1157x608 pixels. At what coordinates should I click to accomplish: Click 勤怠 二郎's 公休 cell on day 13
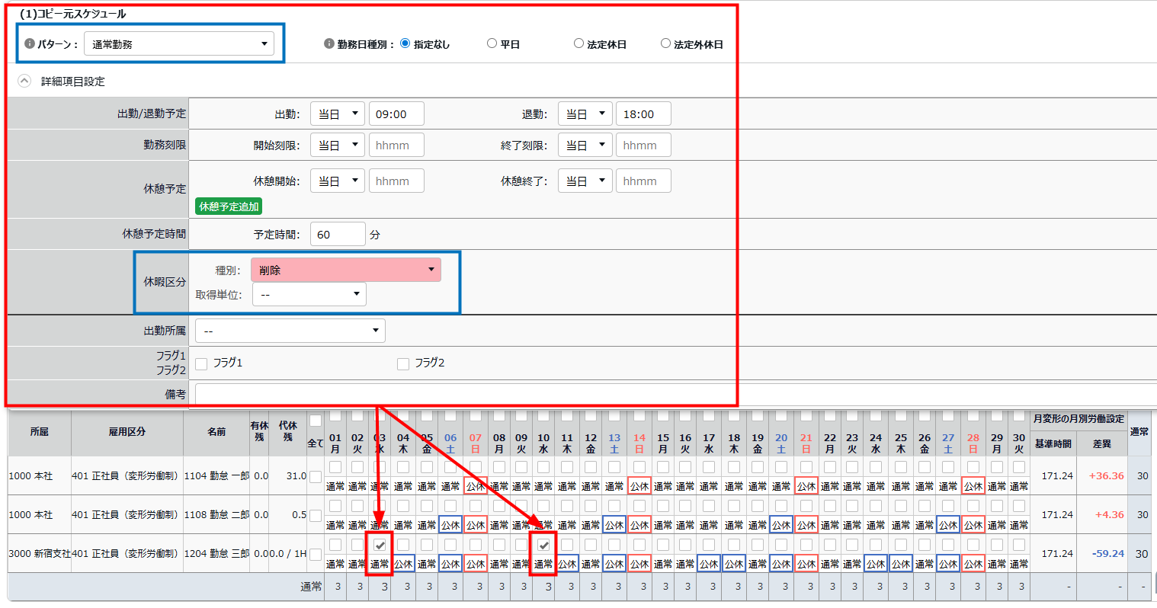614,525
